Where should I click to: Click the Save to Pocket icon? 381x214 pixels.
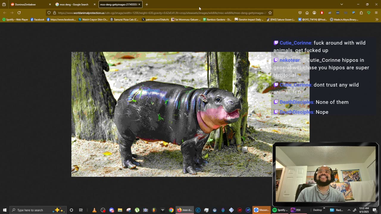tap(300, 13)
